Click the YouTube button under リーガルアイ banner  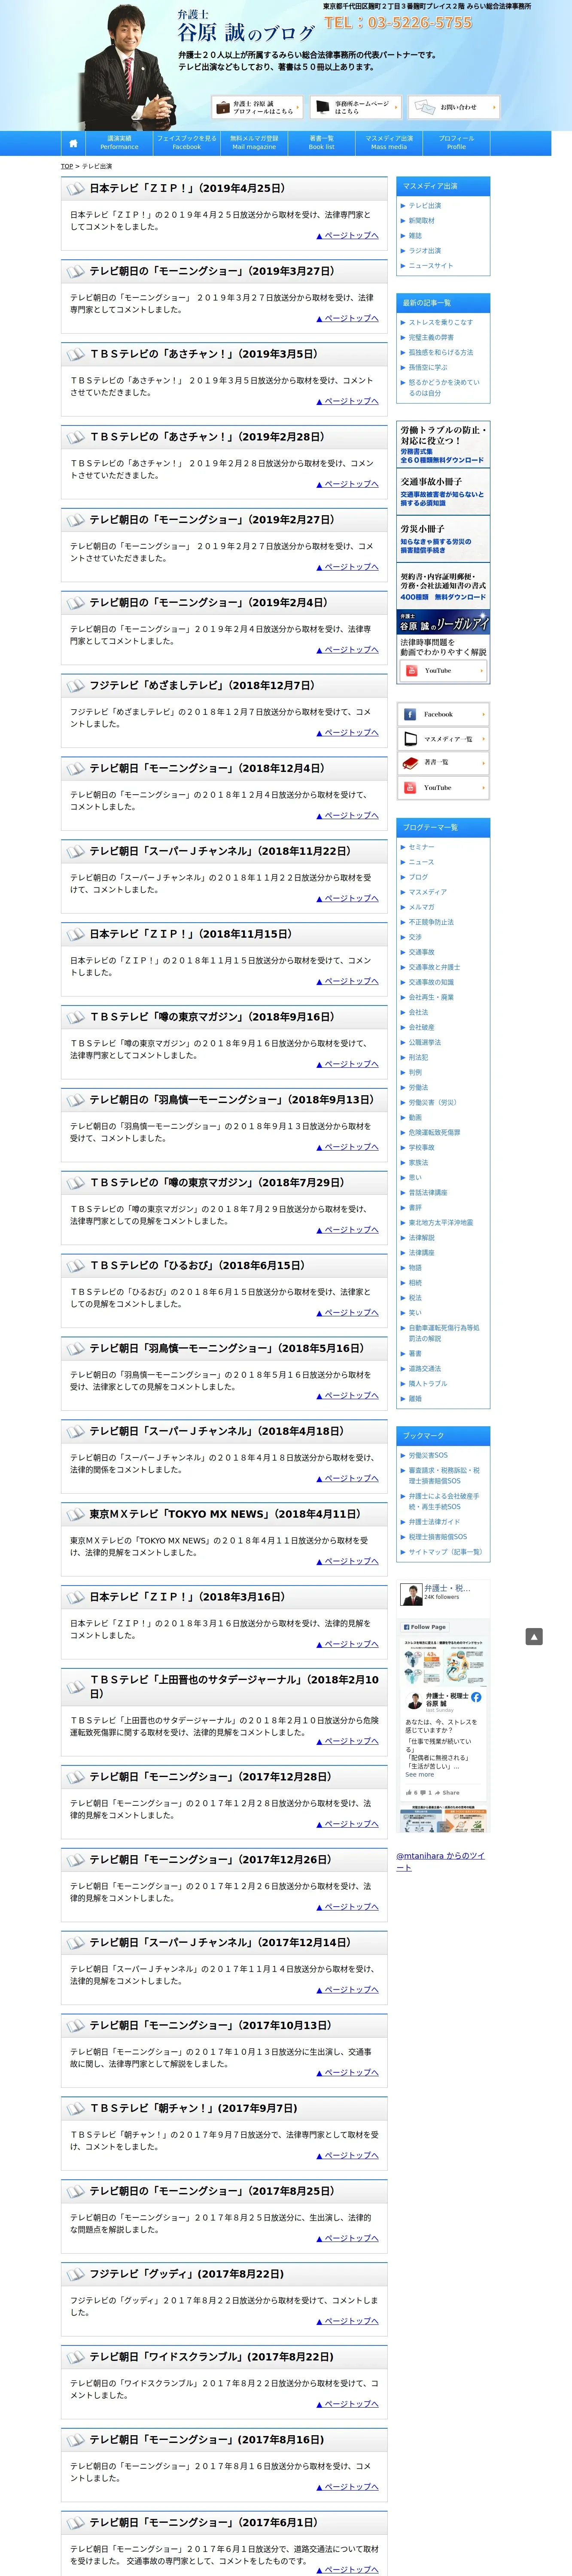click(443, 671)
